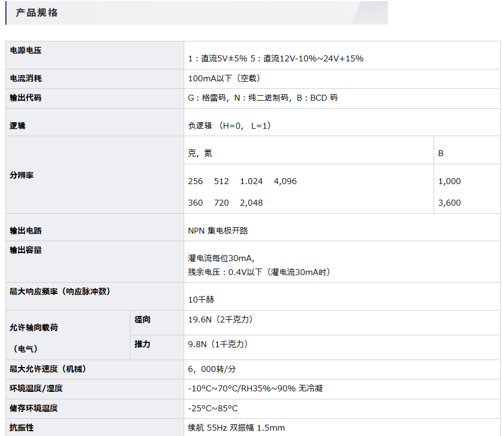Click the 6，000转/分 speed value
Image resolution: width=503 pixels, height=436 pixels.
point(212,369)
